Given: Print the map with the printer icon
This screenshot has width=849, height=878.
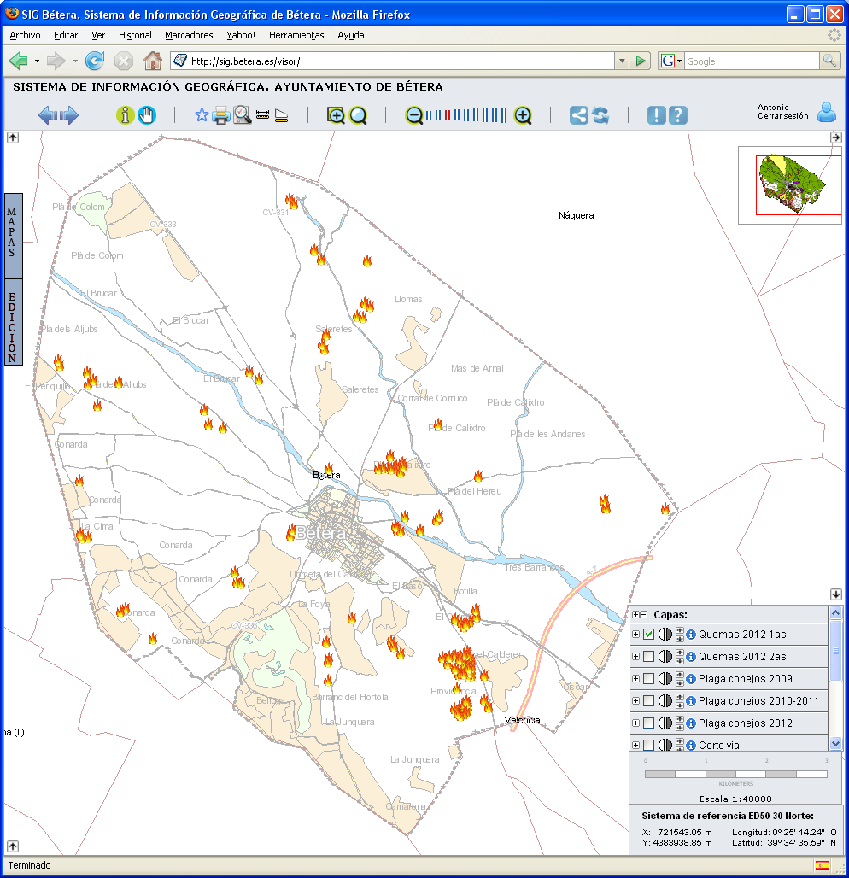Looking at the screenshot, I should point(220,115).
